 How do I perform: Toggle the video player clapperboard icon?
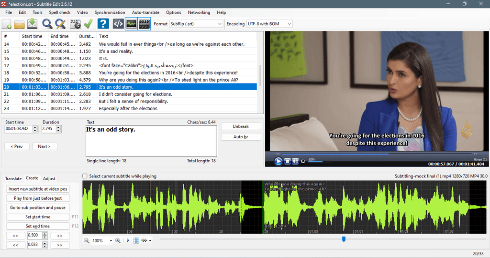(x=144, y=24)
